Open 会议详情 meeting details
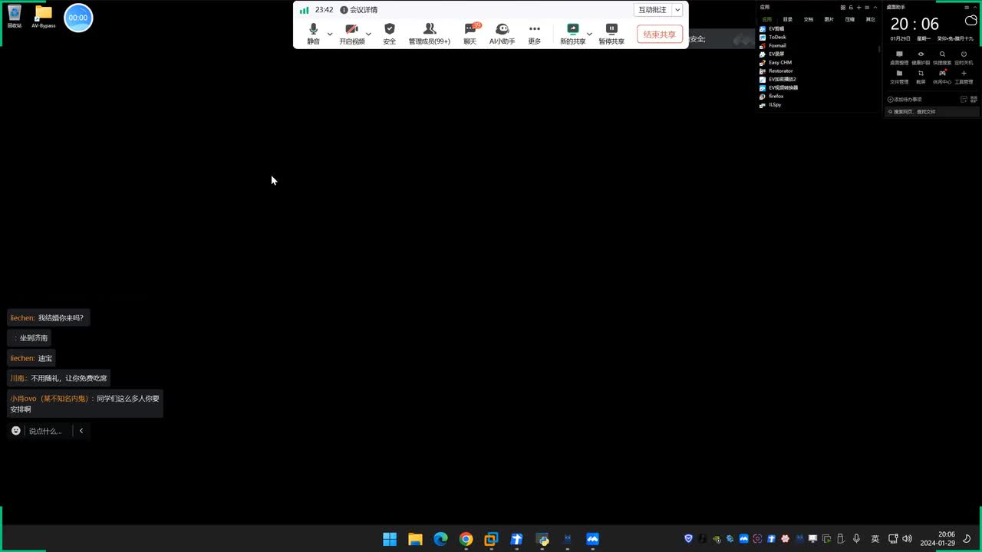The image size is (982, 552). point(359,10)
